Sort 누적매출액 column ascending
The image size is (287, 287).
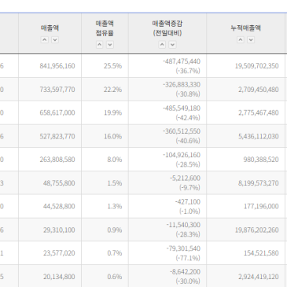(x=241, y=40)
